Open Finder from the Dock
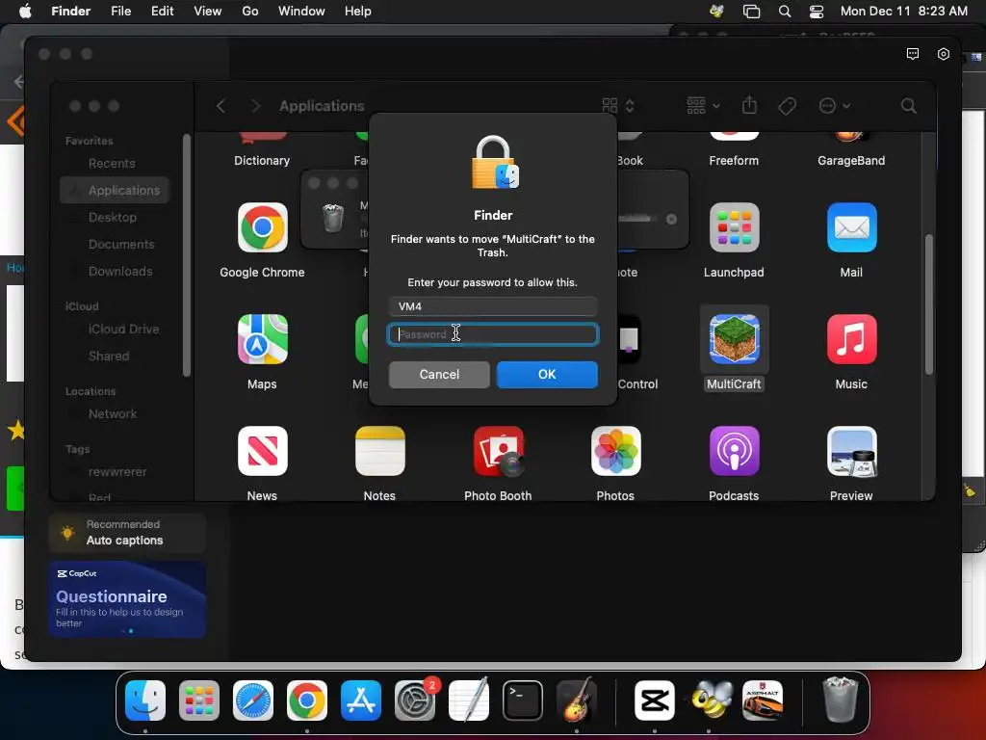 (x=145, y=700)
